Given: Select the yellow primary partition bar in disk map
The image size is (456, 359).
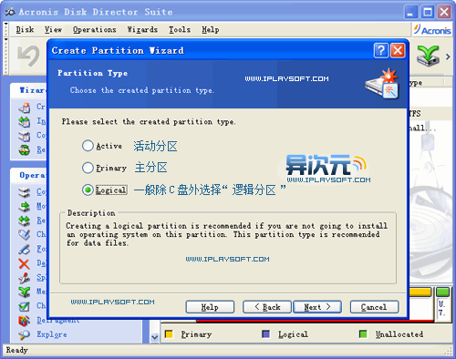Looking at the screenshot, I should pyautogui.click(x=420, y=292).
